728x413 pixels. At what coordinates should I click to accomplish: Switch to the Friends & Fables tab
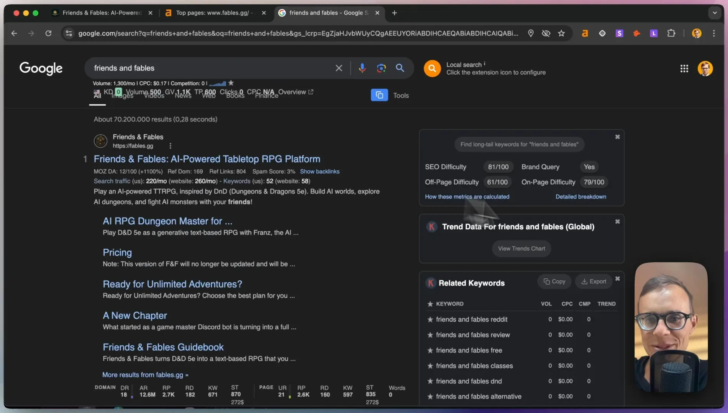coord(102,13)
